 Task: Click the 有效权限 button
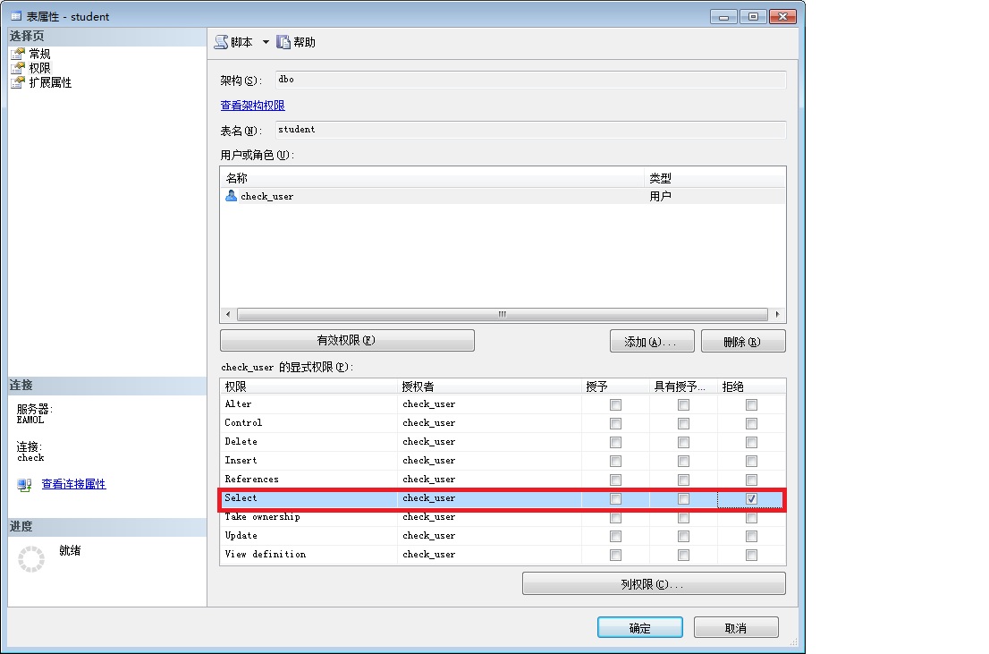click(x=347, y=341)
